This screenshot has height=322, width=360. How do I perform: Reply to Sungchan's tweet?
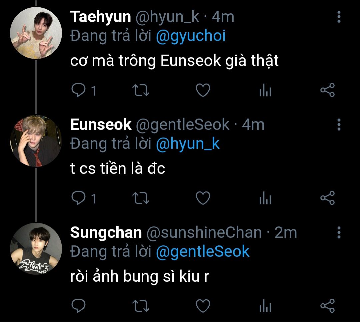tap(79, 306)
